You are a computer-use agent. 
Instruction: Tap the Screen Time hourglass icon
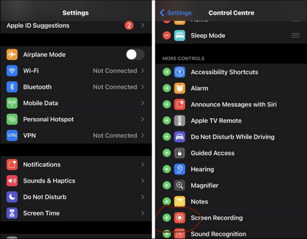(12, 213)
